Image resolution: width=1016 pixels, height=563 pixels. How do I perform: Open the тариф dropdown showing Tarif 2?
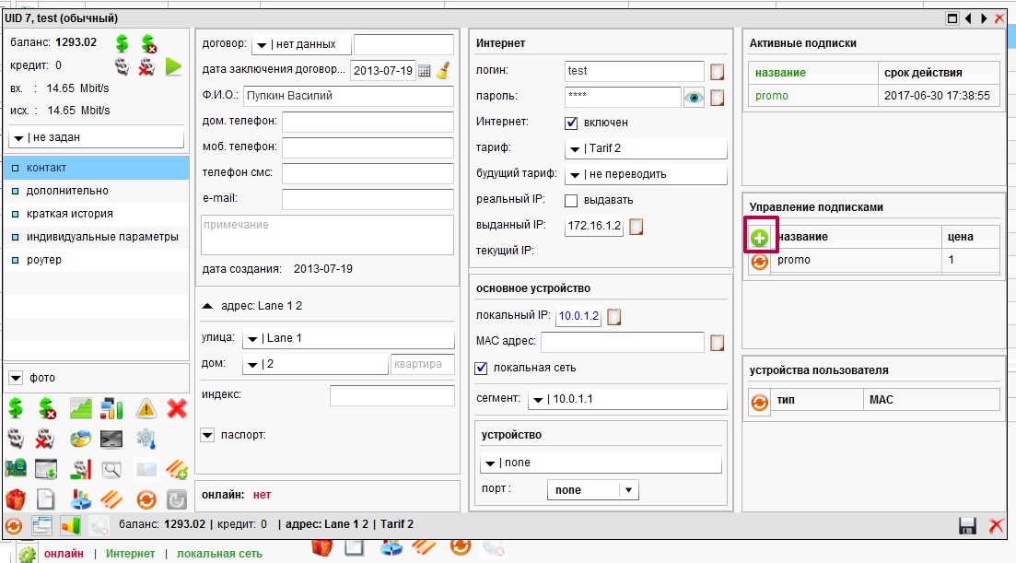(646, 148)
